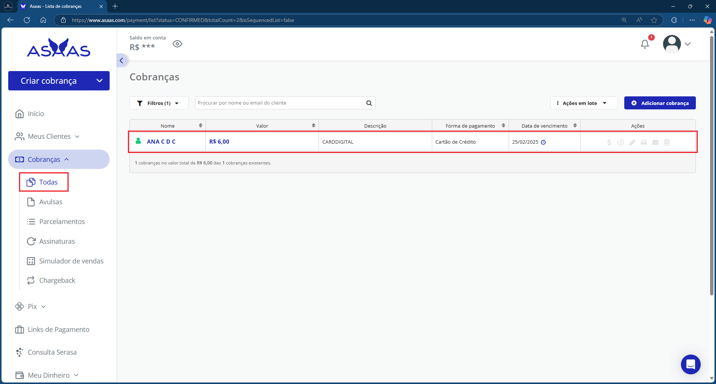This screenshot has width=716, height=384.
Task: Open the Filtros (1) dropdown
Action: (159, 103)
